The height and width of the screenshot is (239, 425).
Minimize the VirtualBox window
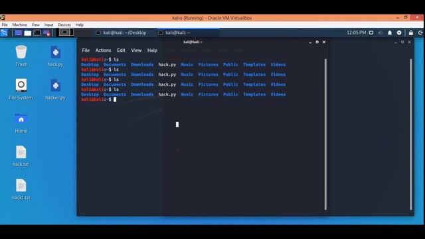pyautogui.click(x=398, y=18)
